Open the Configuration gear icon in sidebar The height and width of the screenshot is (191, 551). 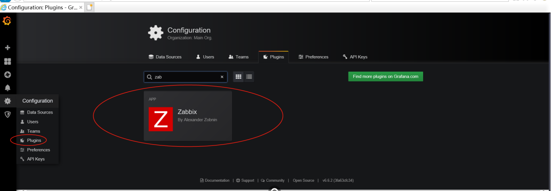[8, 101]
